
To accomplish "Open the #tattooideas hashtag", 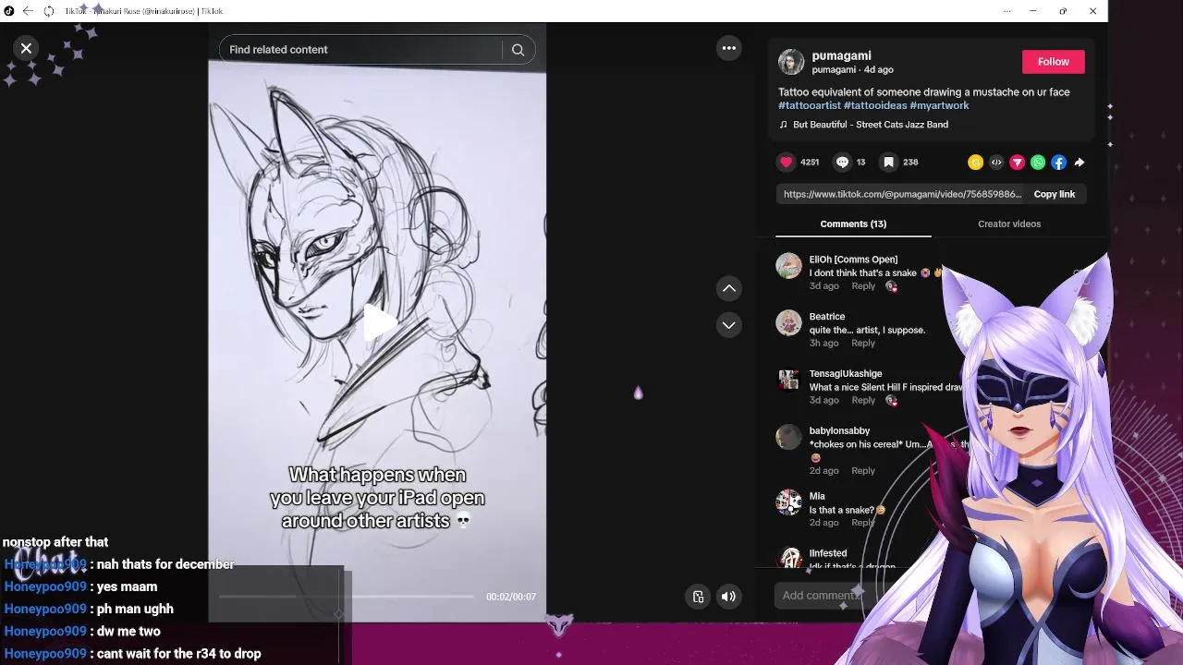I will click(874, 106).
